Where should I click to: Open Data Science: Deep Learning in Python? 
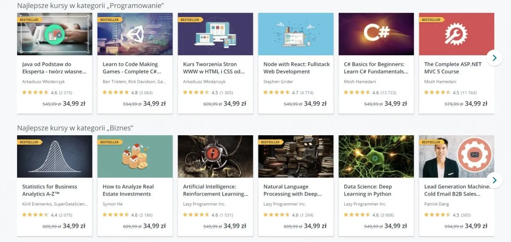click(367, 190)
